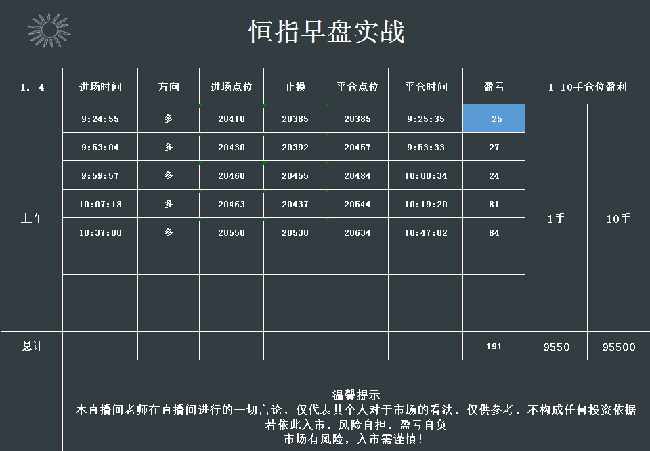Select stop-loss cell 20530
Viewport: 650px width, 451px height.
(x=295, y=232)
